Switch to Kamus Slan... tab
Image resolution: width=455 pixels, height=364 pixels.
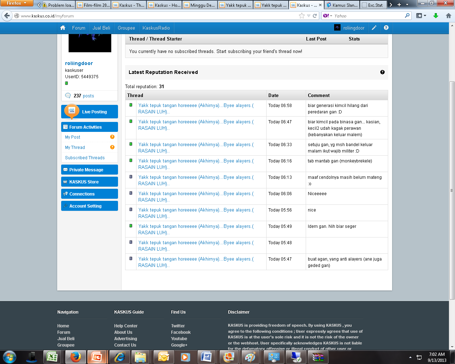pos(342,5)
